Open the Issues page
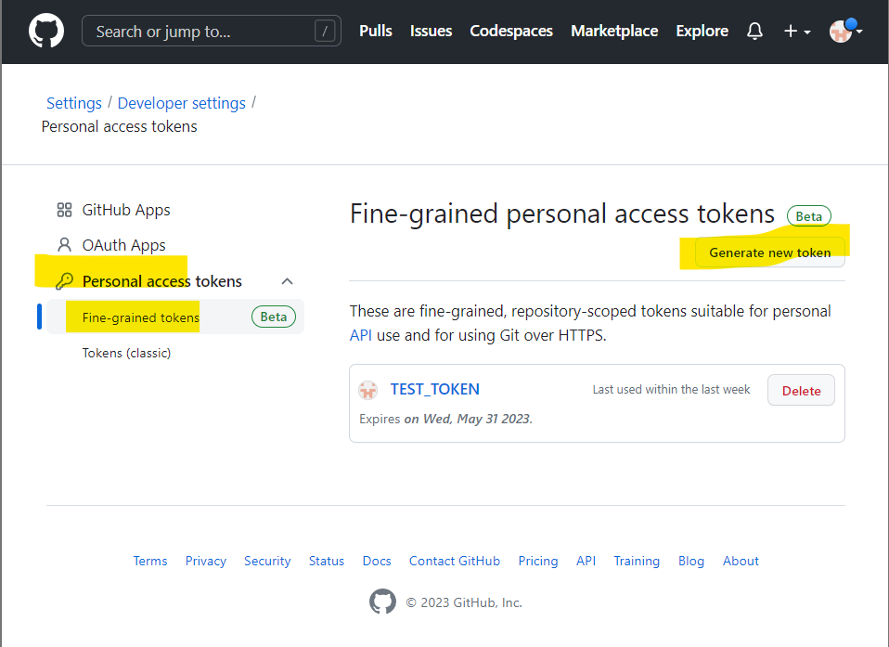889x647 pixels. pos(431,31)
